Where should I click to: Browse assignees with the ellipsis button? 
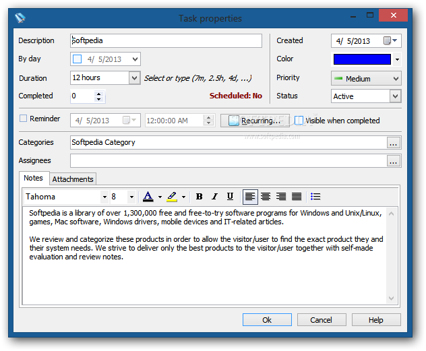point(393,161)
